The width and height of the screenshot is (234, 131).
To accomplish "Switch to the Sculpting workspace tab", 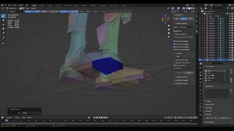I will [x=49, y=5].
